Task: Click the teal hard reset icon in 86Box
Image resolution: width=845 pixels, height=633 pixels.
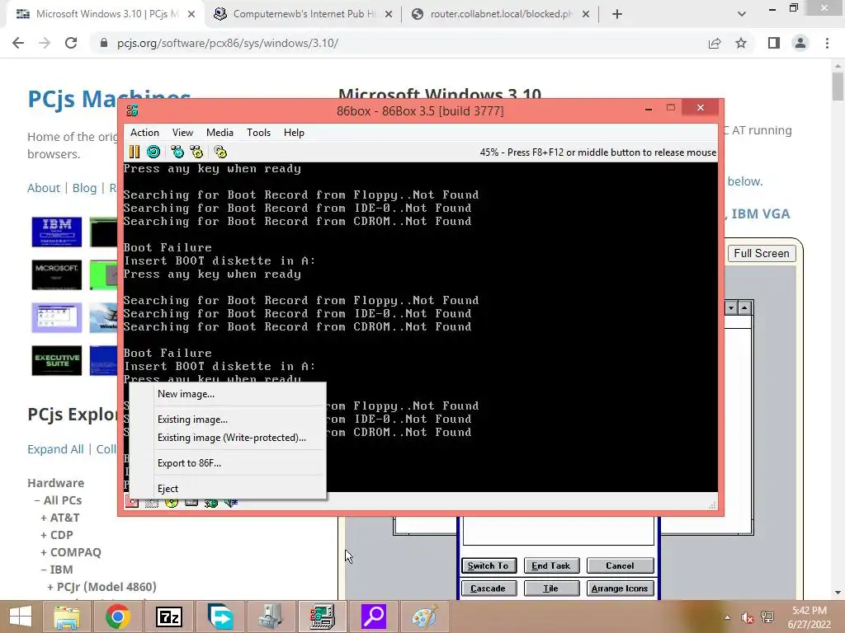Action: pos(153,152)
